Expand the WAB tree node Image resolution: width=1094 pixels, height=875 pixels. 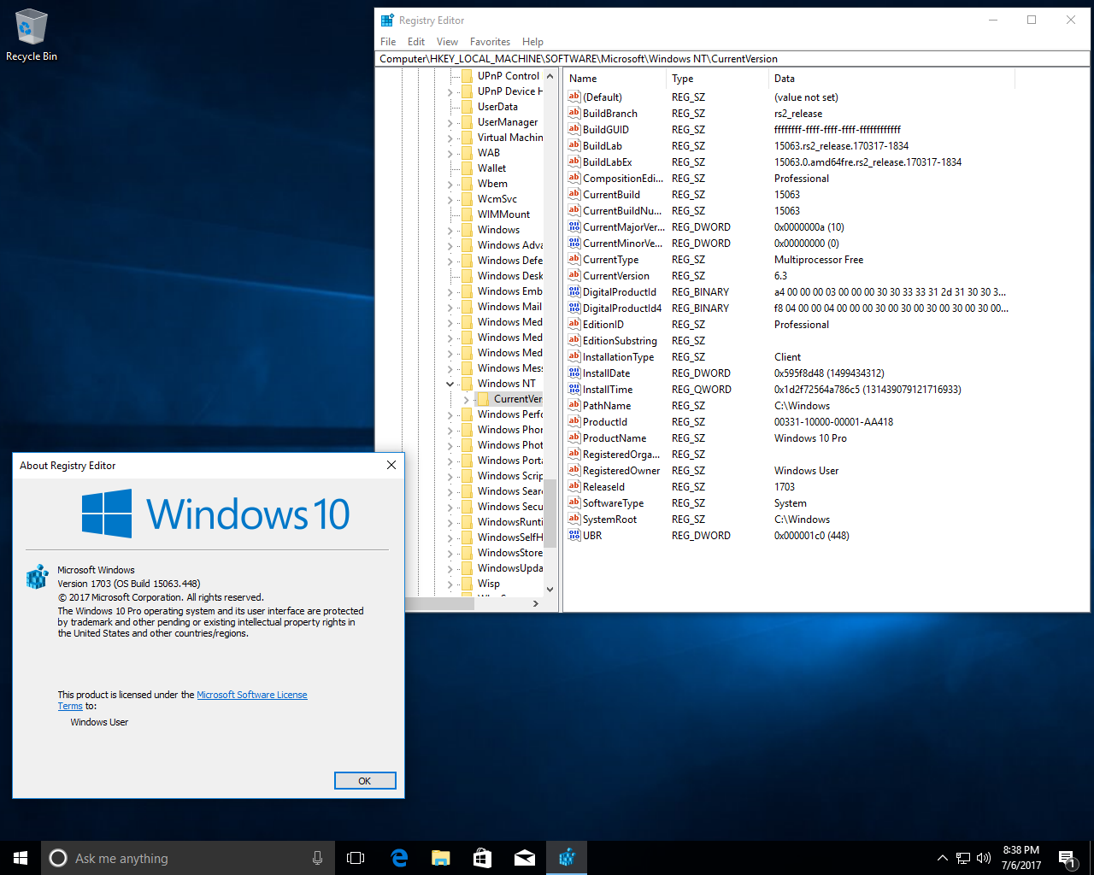click(450, 153)
